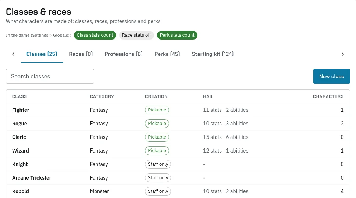Switch to the Races (0) tab

[81, 54]
